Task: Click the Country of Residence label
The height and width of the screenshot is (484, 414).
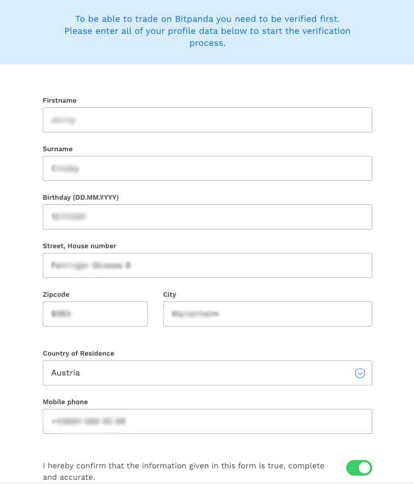Action: [78, 353]
